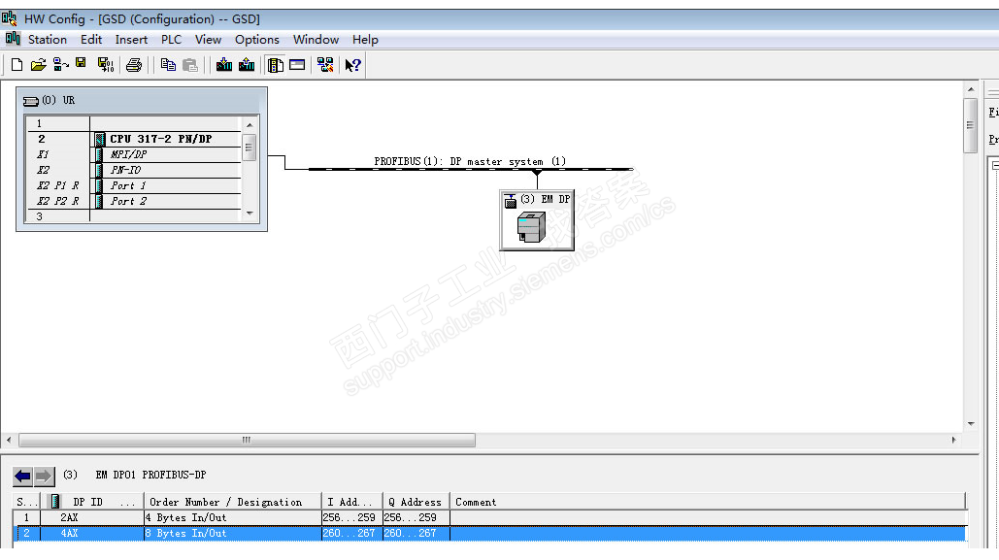Open the Options menu
This screenshot has width=999, height=560.
[x=256, y=40]
